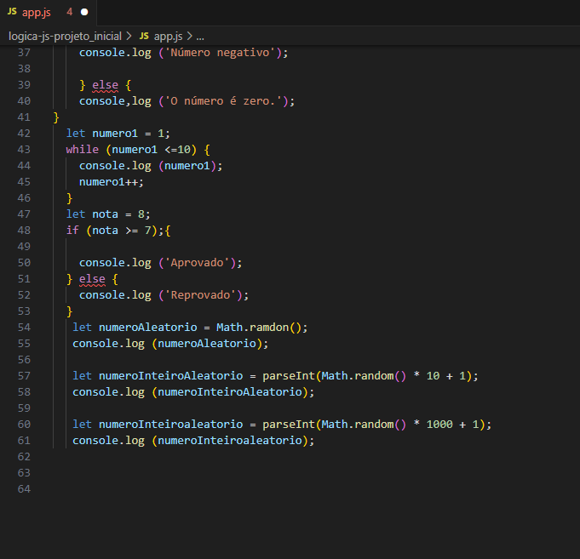Click line number 43 in gutter

[24, 150]
